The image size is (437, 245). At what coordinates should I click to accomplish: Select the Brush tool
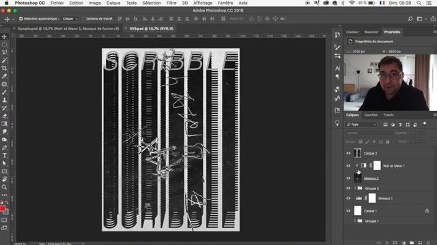tap(5, 92)
